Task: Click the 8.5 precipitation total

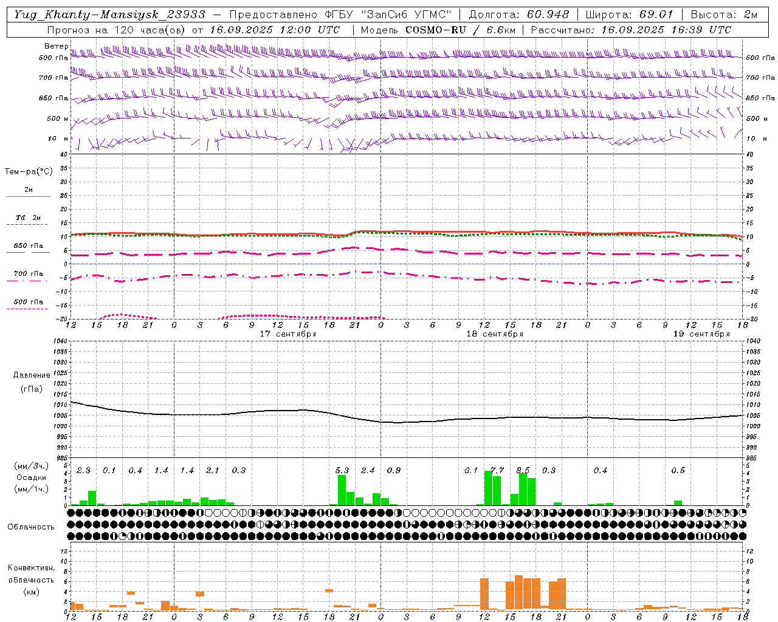Action: coord(523,470)
